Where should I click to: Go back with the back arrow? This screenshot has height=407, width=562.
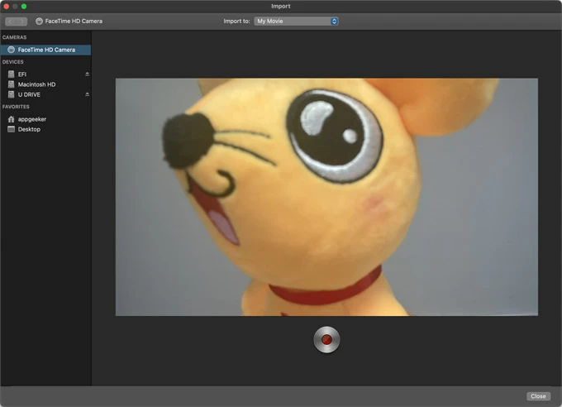(11, 21)
